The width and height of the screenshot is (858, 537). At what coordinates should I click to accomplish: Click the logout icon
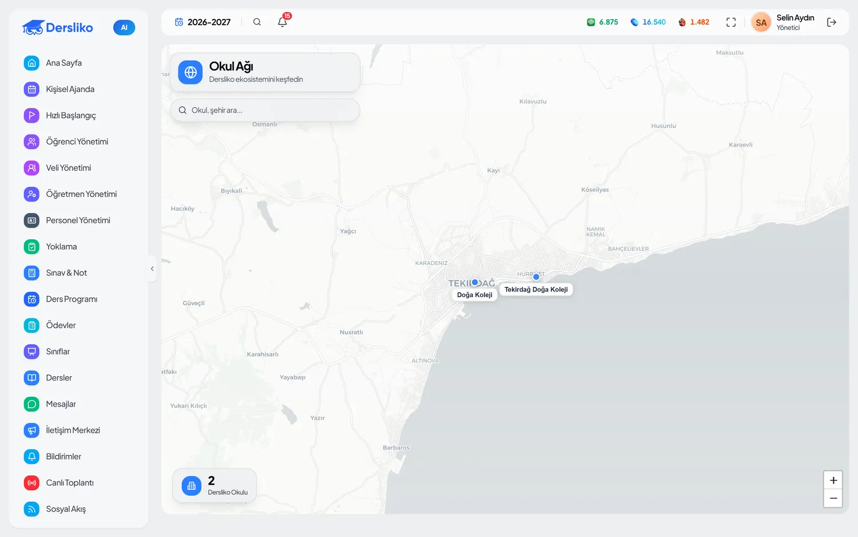[x=832, y=22]
